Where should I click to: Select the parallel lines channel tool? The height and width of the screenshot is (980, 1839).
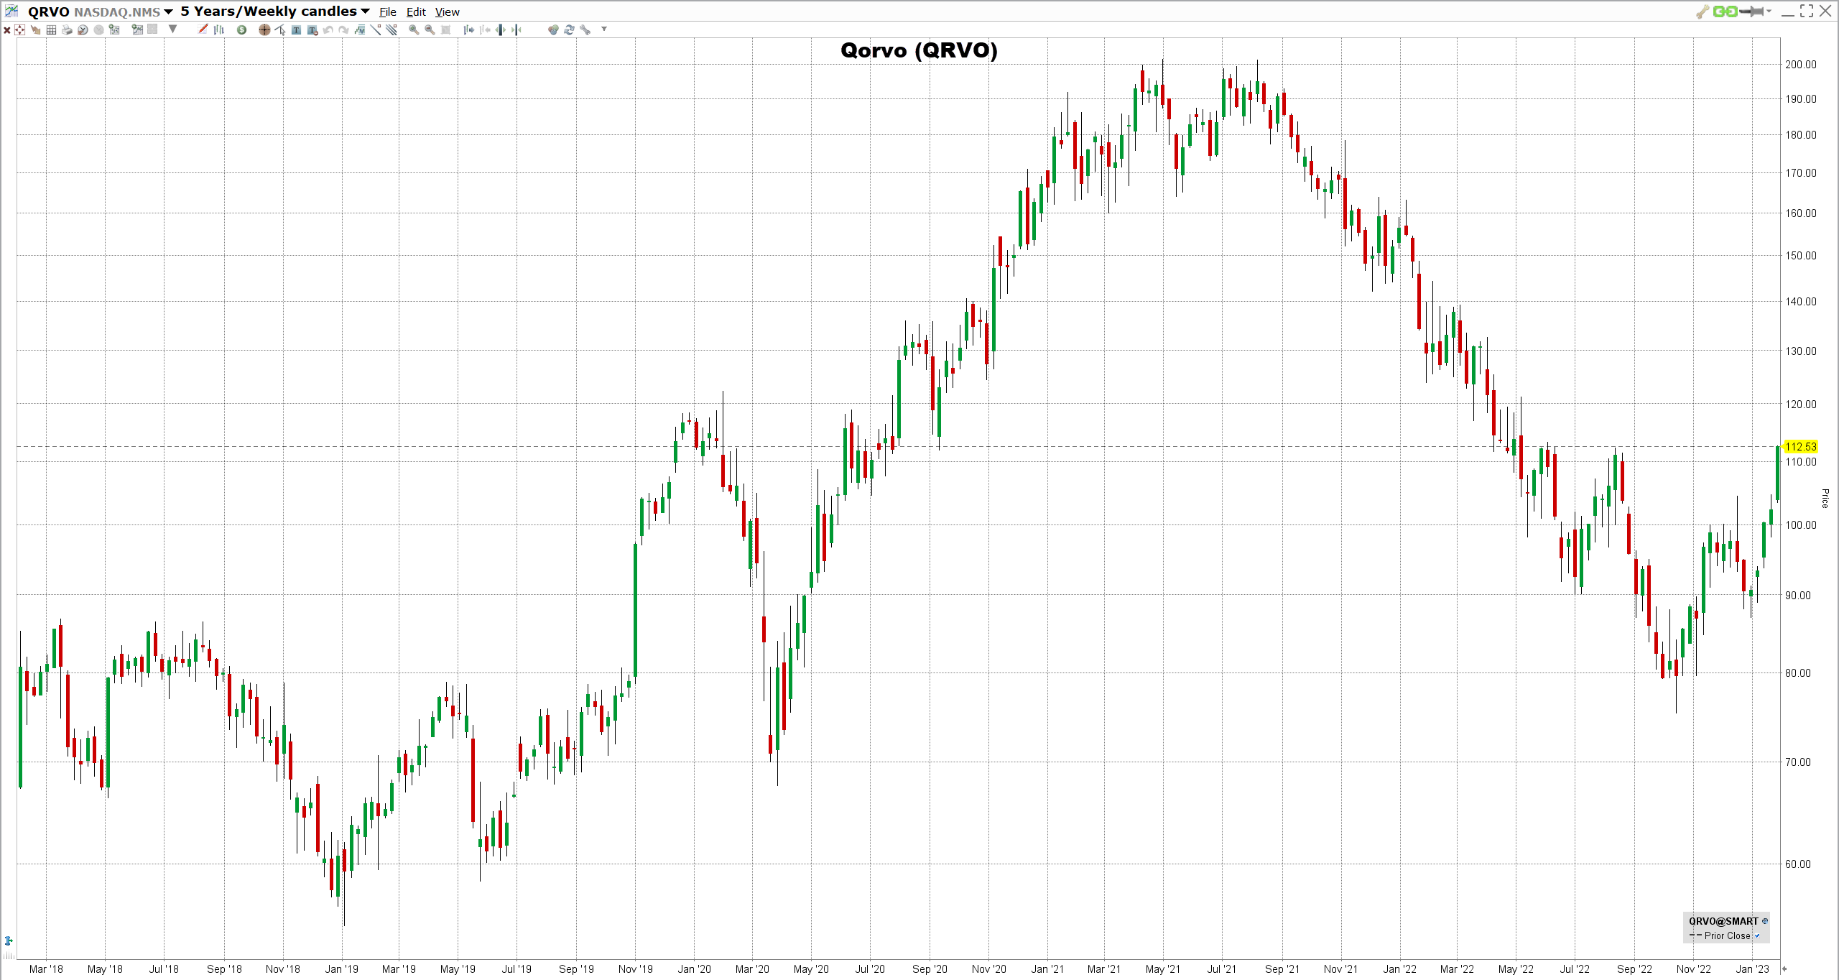[392, 29]
